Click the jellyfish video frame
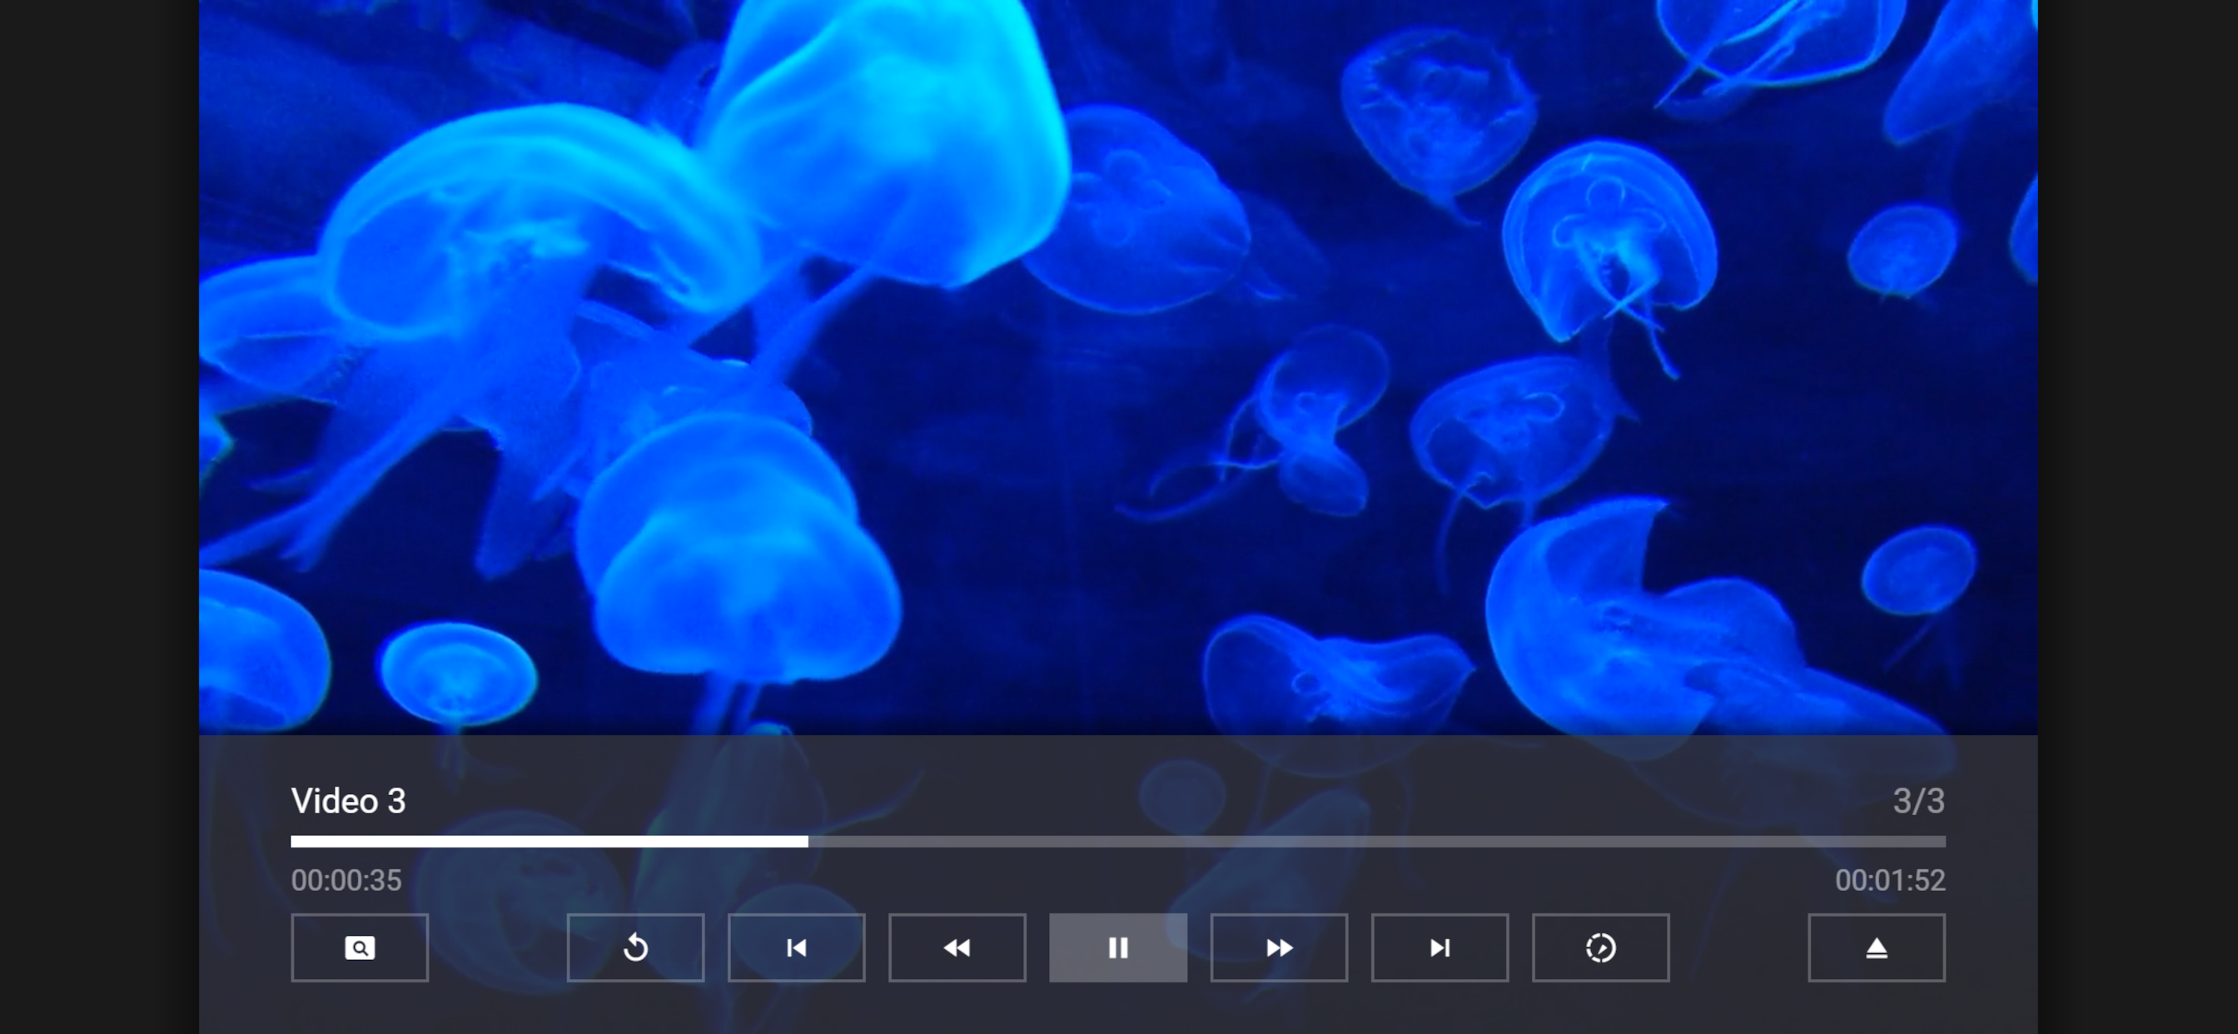The width and height of the screenshot is (2238, 1034). (1118, 366)
